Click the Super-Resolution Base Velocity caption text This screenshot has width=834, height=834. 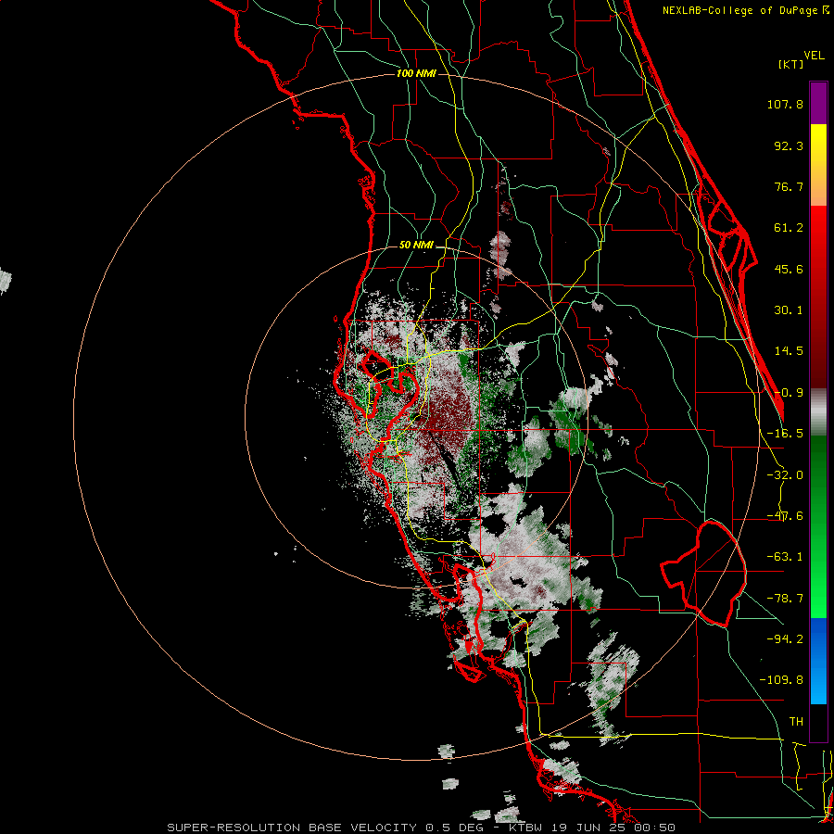tap(422, 828)
